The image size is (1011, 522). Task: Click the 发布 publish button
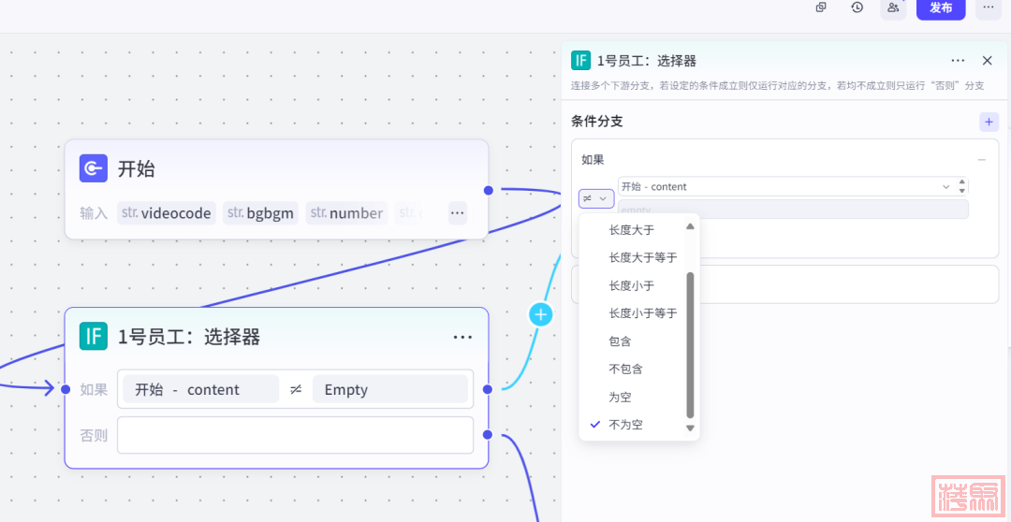point(940,7)
